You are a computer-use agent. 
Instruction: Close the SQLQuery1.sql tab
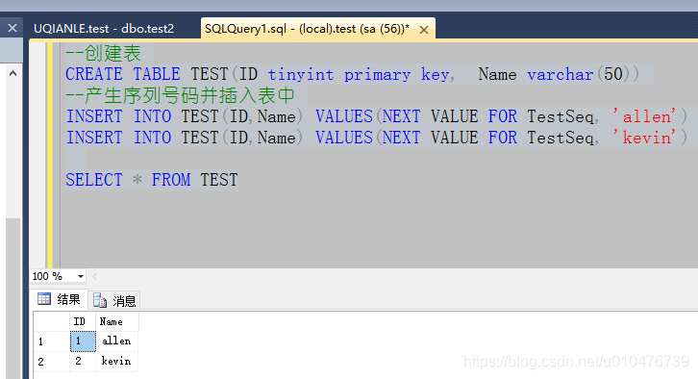(424, 30)
